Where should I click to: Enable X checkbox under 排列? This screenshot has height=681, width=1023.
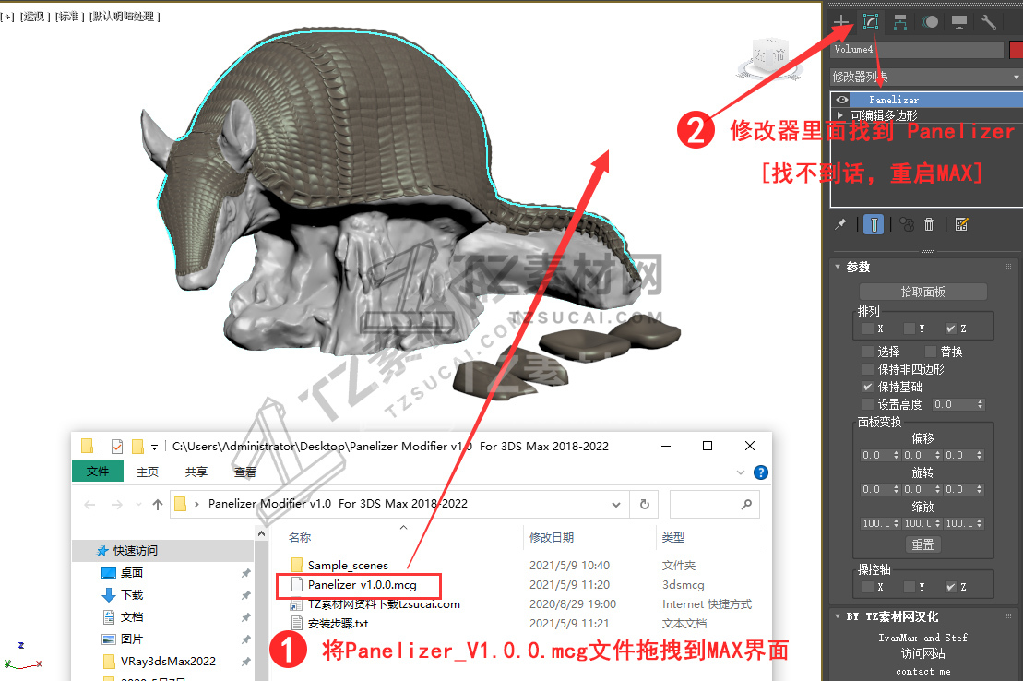(868, 329)
